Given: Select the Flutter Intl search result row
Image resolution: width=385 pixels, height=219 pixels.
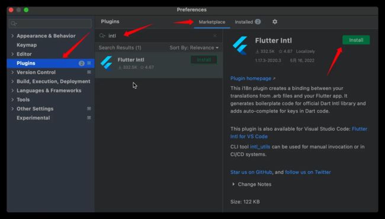Looking at the screenshot, I should click(159, 65).
